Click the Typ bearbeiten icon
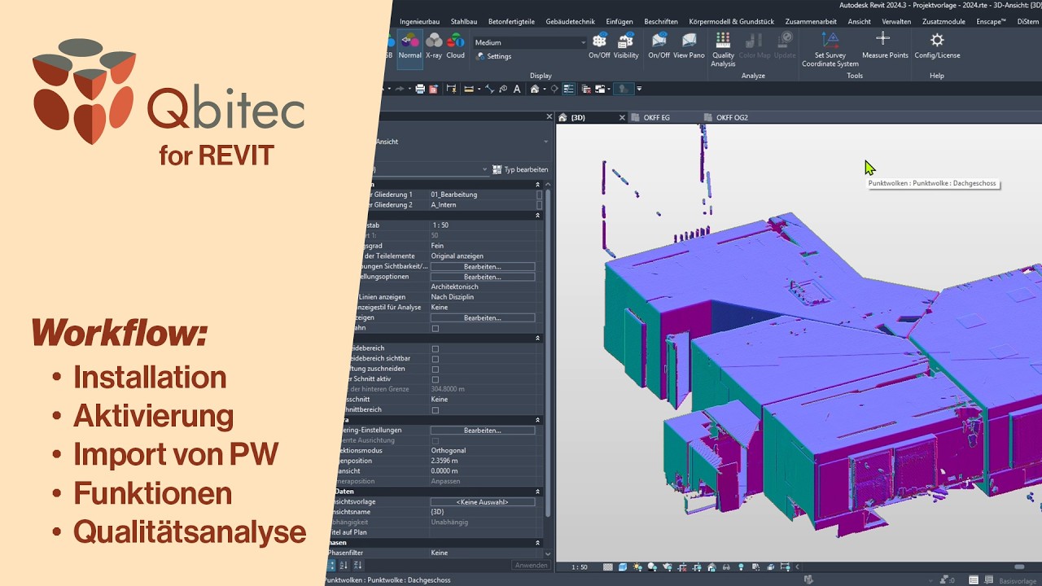 coord(497,170)
